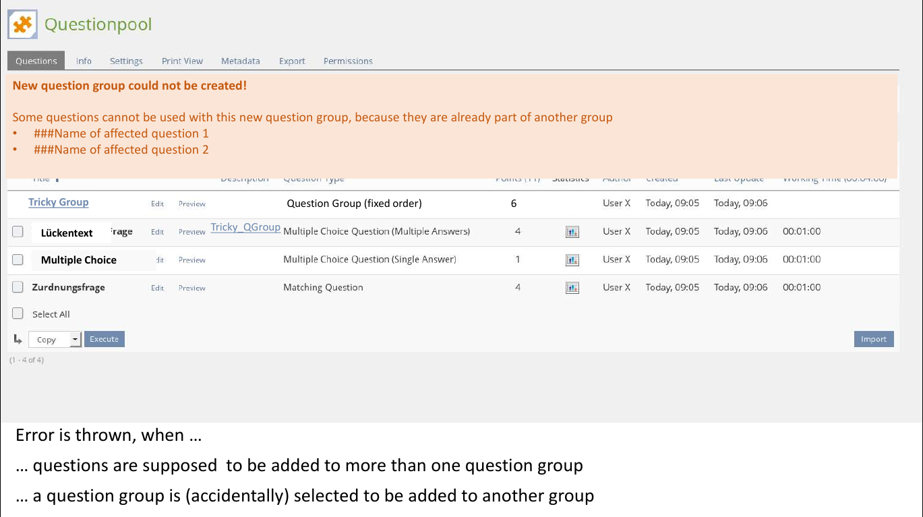Click the arrow icon beside Copy dropdown
Viewport: 923px width, 517px height.
[x=18, y=338]
